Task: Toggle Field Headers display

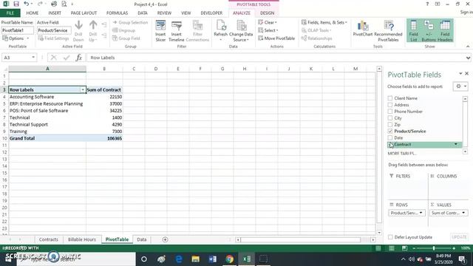Action: (x=445, y=31)
